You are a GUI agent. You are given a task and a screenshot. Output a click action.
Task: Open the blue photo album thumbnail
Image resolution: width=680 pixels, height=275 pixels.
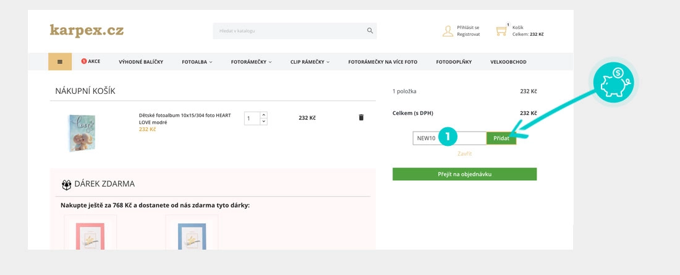pos(82,133)
